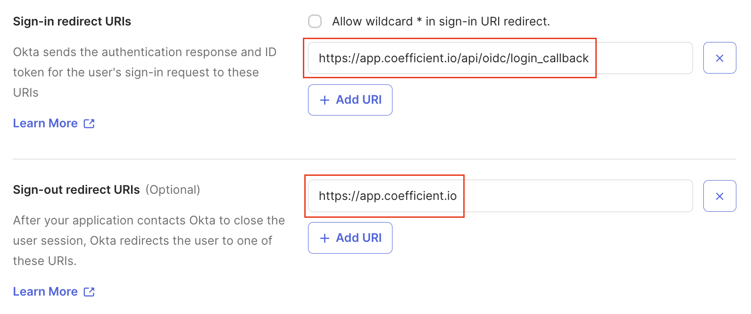
Task: Open Learn More link for sign-in URIs
Action: tap(45, 124)
